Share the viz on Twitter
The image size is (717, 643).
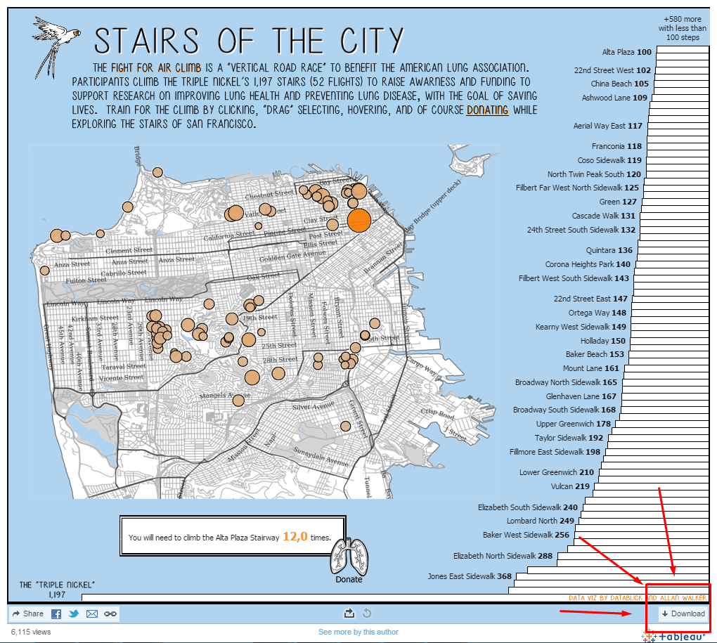74,613
